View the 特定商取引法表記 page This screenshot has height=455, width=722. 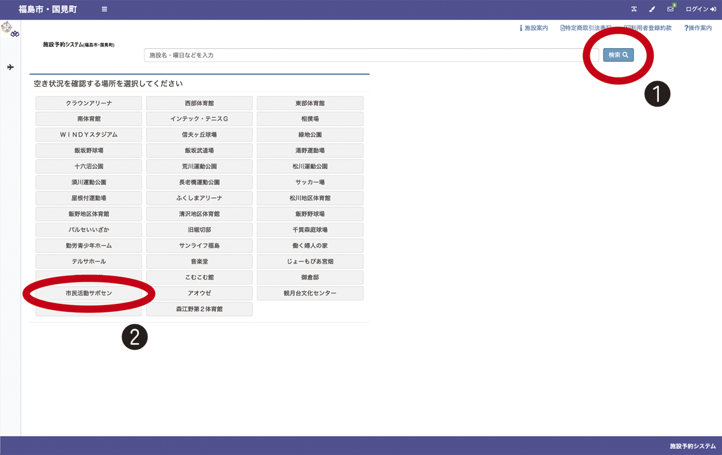point(585,28)
